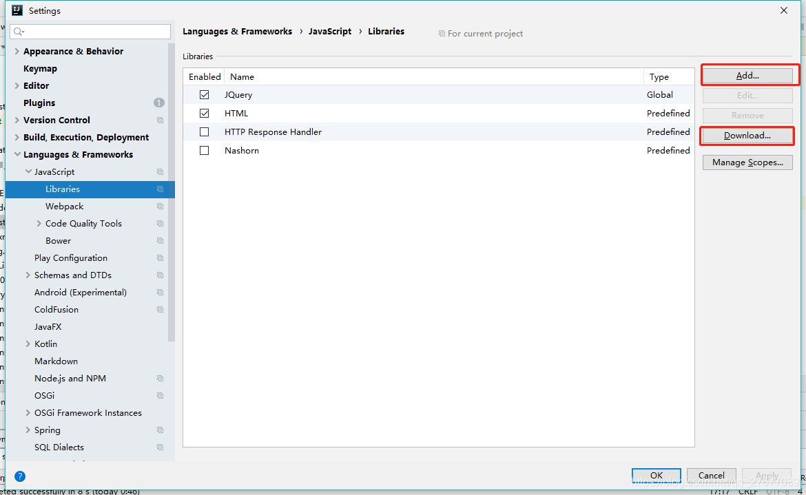Focus the settings search field
Image resolution: width=806 pixels, height=495 pixels.
pos(90,32)
